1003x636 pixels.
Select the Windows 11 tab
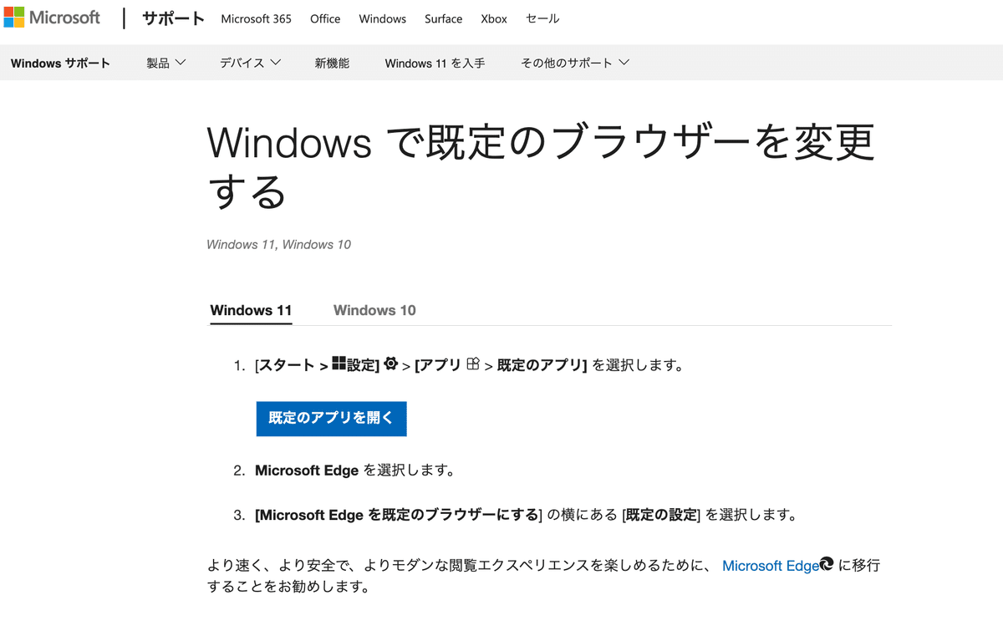tap(251, 310)
